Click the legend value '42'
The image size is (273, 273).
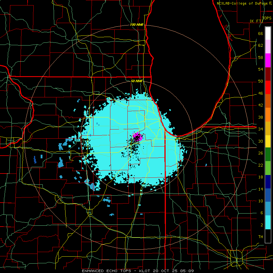click(261, 105)
